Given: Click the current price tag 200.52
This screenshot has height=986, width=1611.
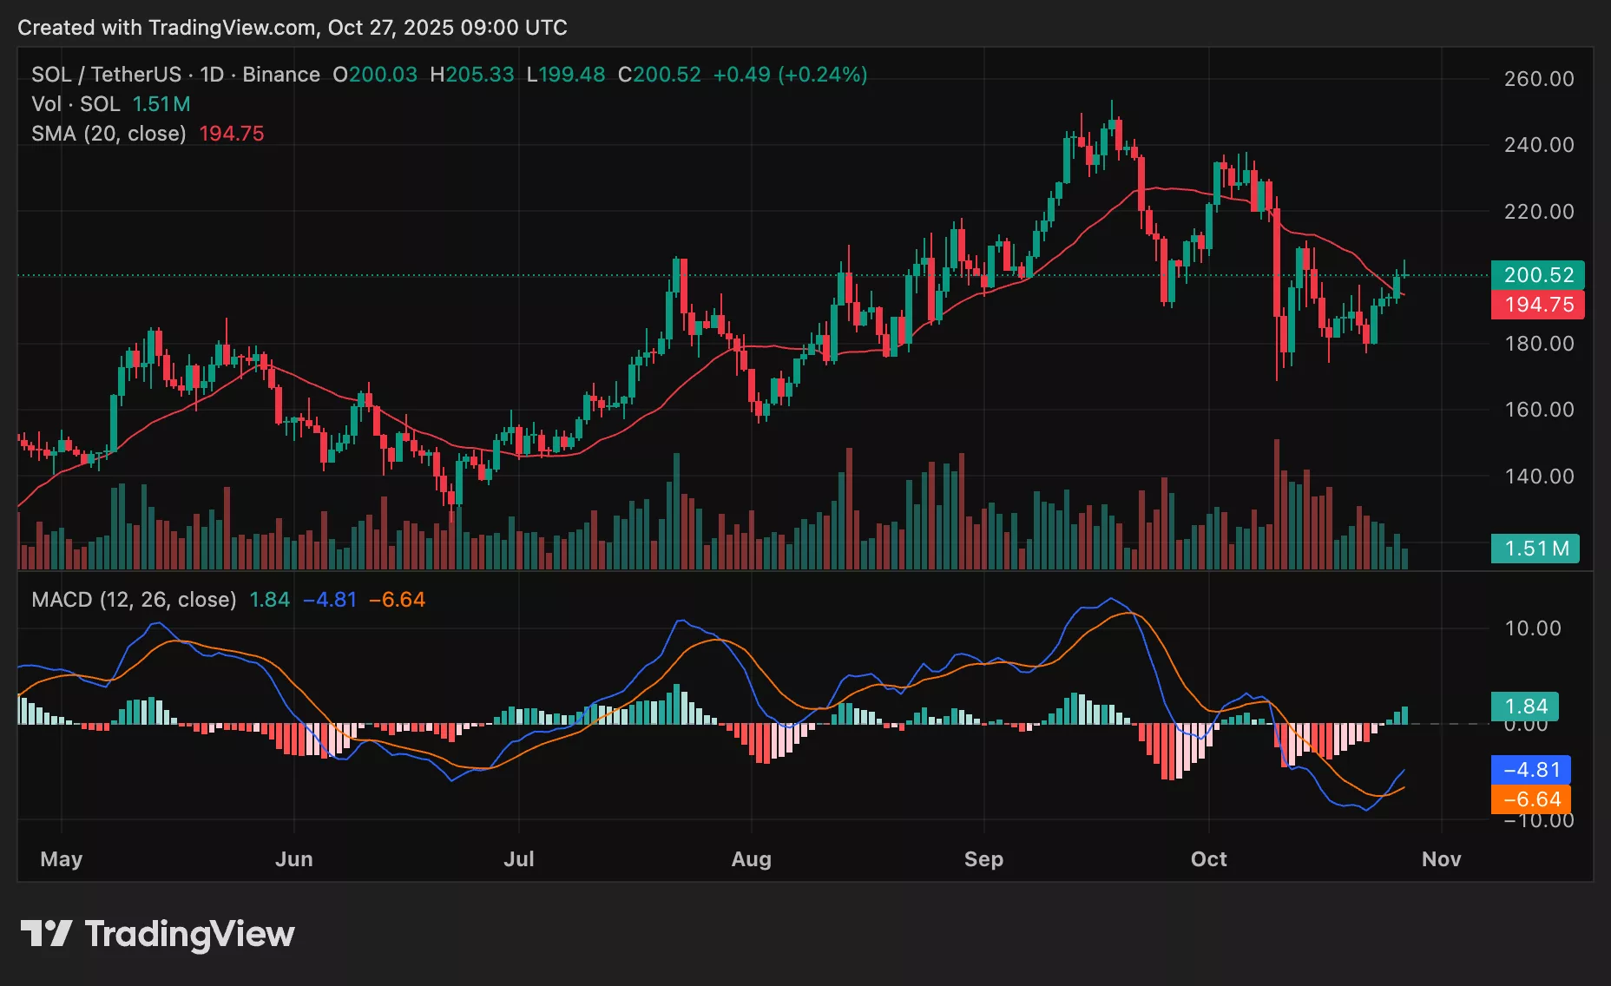Looking at the screenshot, I should [1538, 274].
